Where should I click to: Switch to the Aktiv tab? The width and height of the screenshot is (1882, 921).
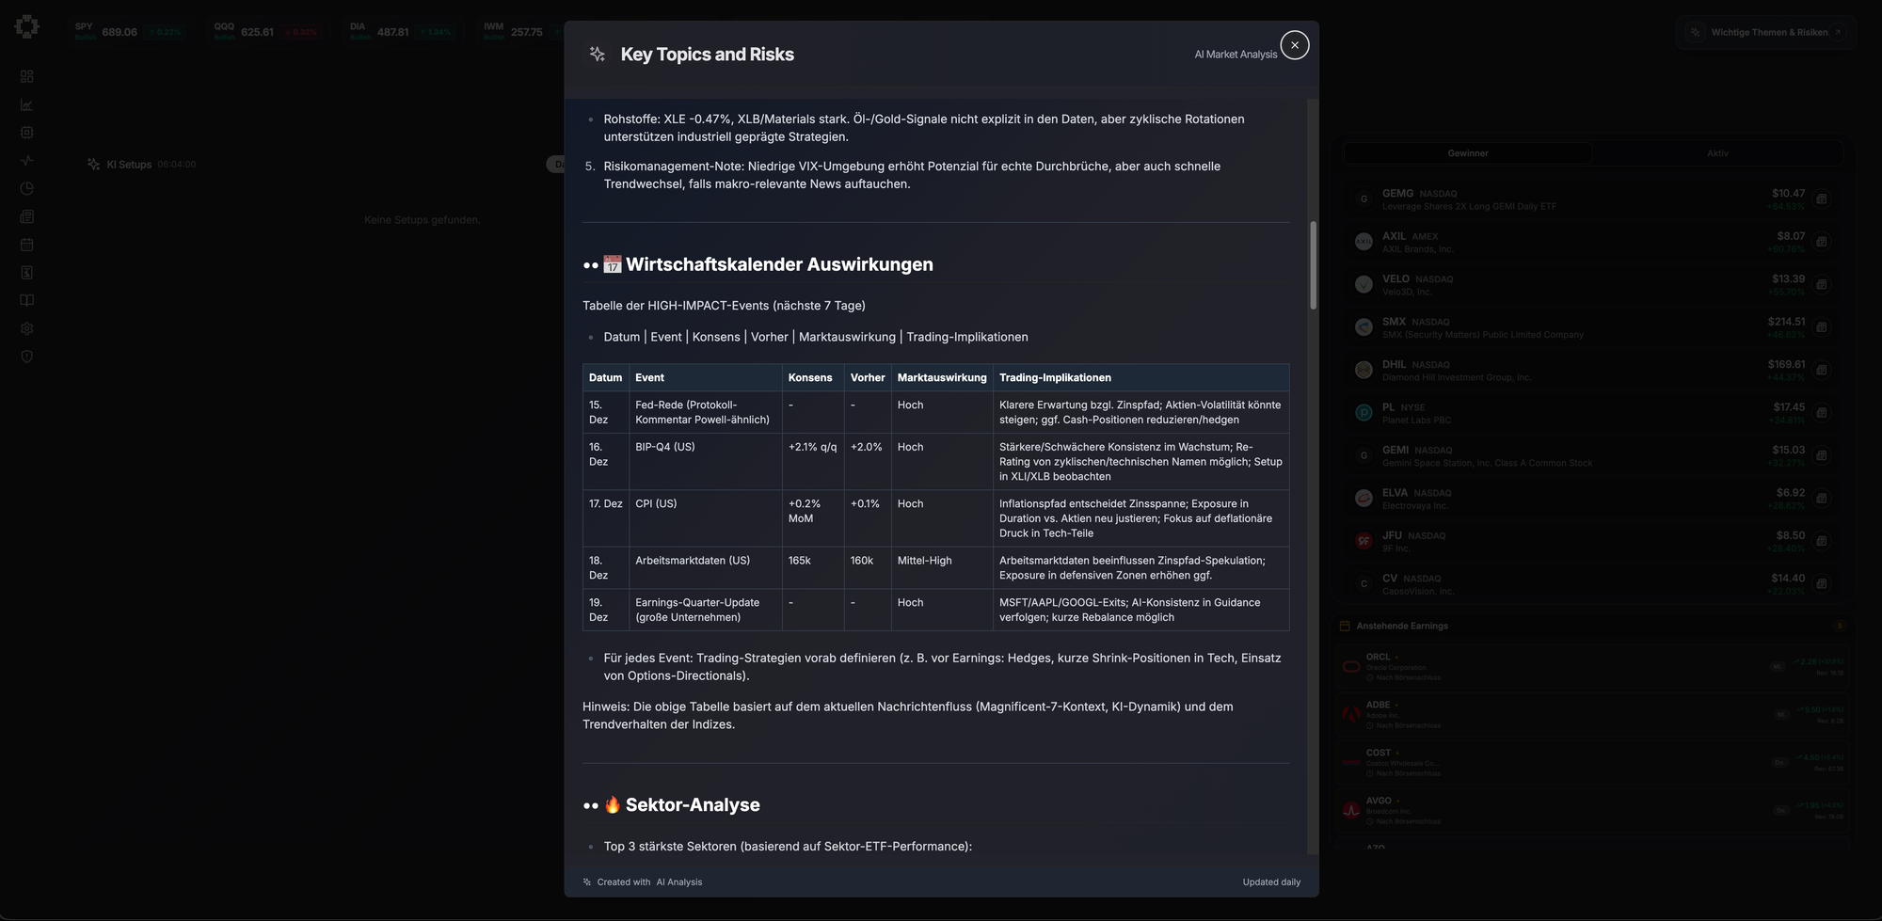click(1717, 153)
